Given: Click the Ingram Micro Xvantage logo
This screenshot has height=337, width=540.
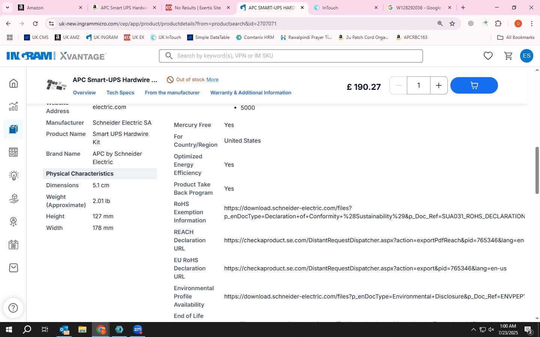Looking at the screenshot, I should [x=56, y=56].
